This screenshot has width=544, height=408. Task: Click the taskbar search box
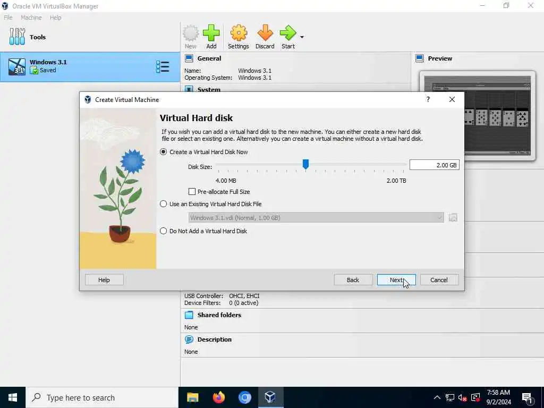[102, 397]
